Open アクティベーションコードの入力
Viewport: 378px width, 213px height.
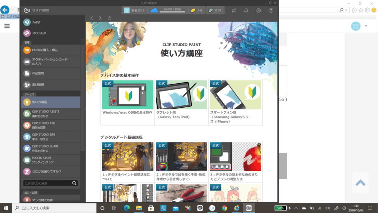pyautogui.click(x=51, y=62)
